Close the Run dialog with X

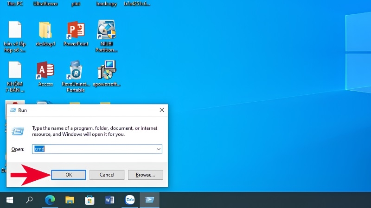coord(161,110)
